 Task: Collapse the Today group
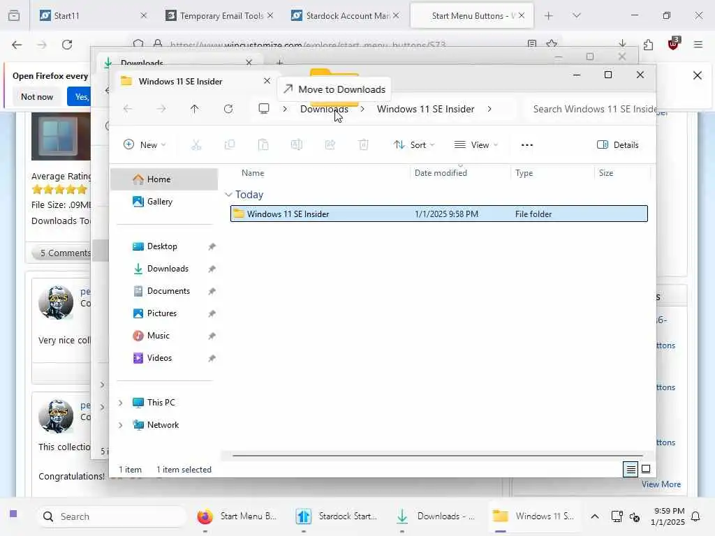point(228,195)
